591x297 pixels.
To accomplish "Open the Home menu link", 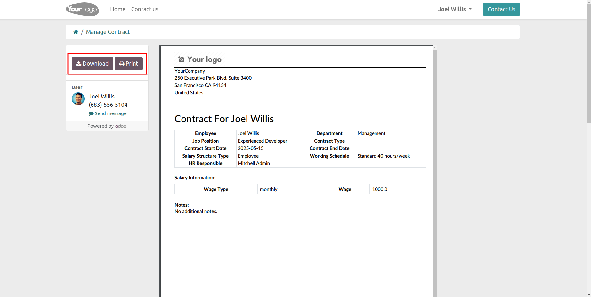I will pyautogui.click(x=118, y=9).
